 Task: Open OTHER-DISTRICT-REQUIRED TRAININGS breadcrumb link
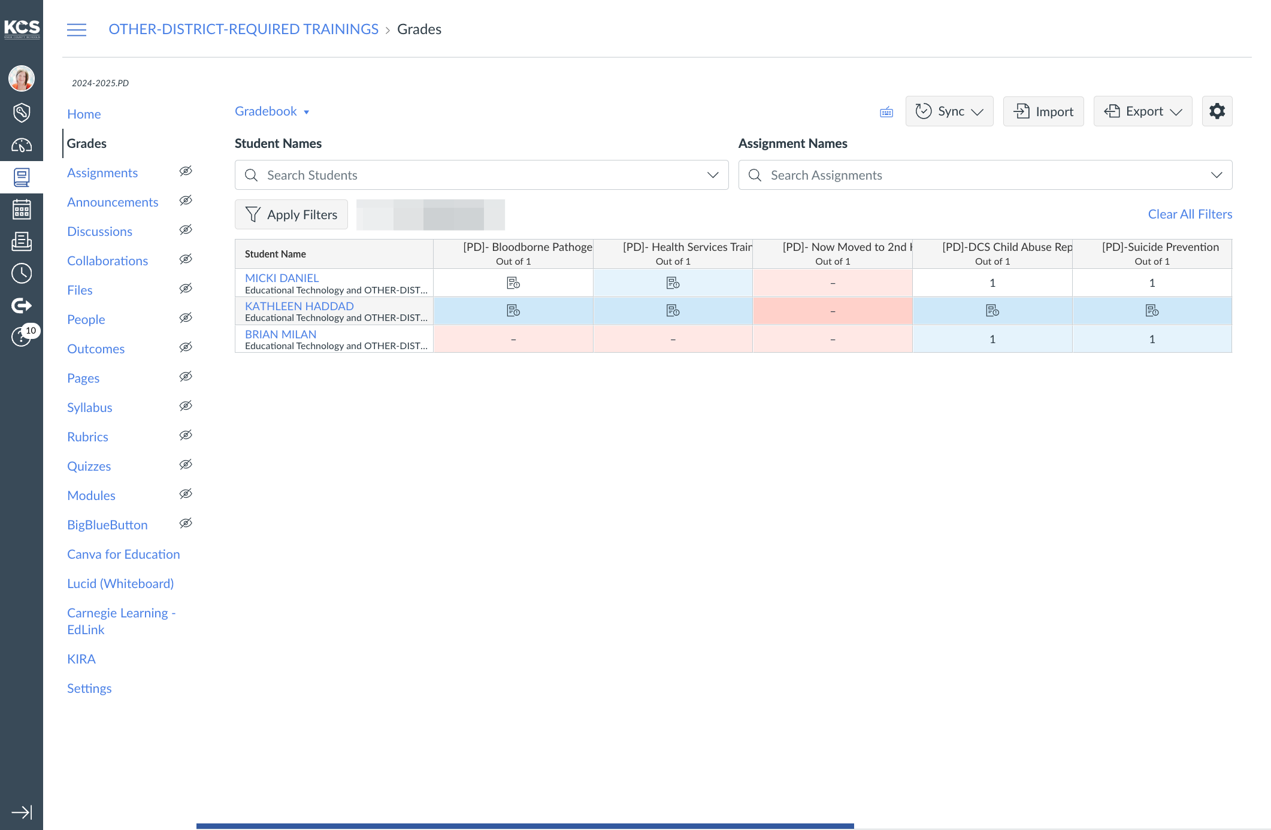coord(243,29)
